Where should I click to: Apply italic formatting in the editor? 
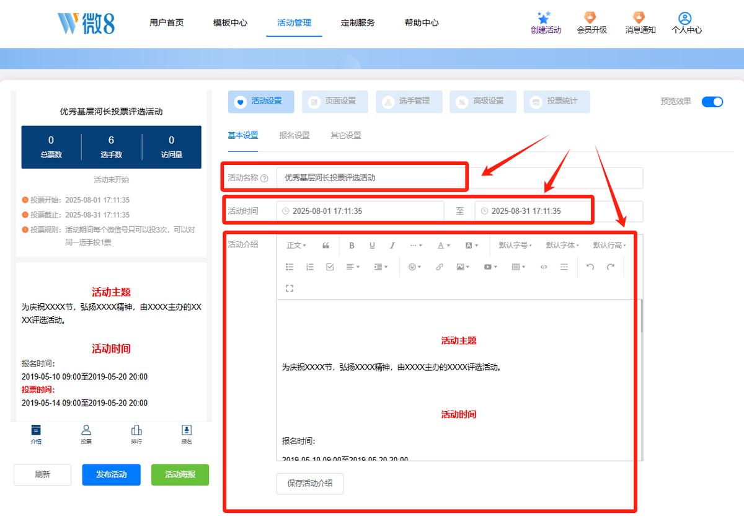[x=392, y=246]
